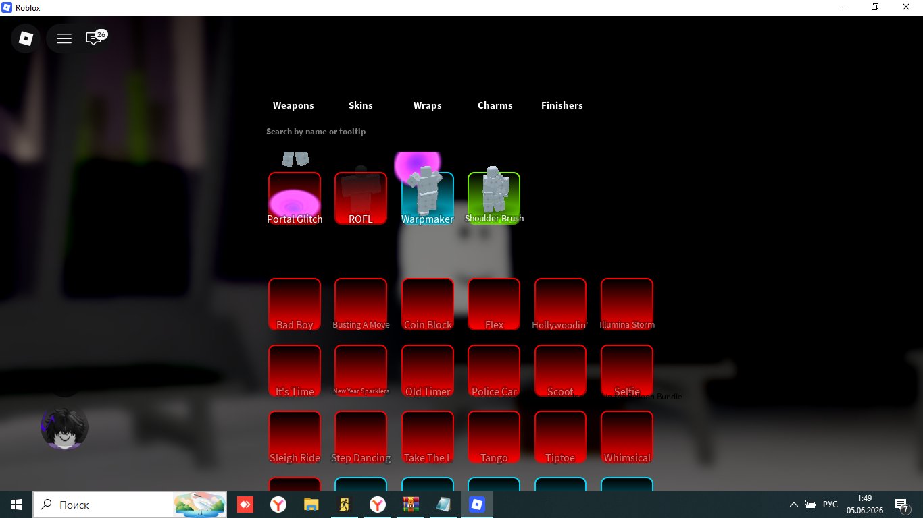
Task: Pick the Scoot tile
Action: 560,371
